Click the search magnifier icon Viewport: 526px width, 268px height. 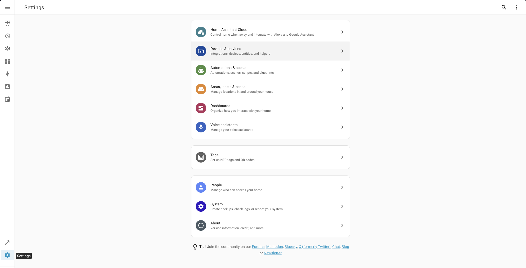[x=504, y=7]
